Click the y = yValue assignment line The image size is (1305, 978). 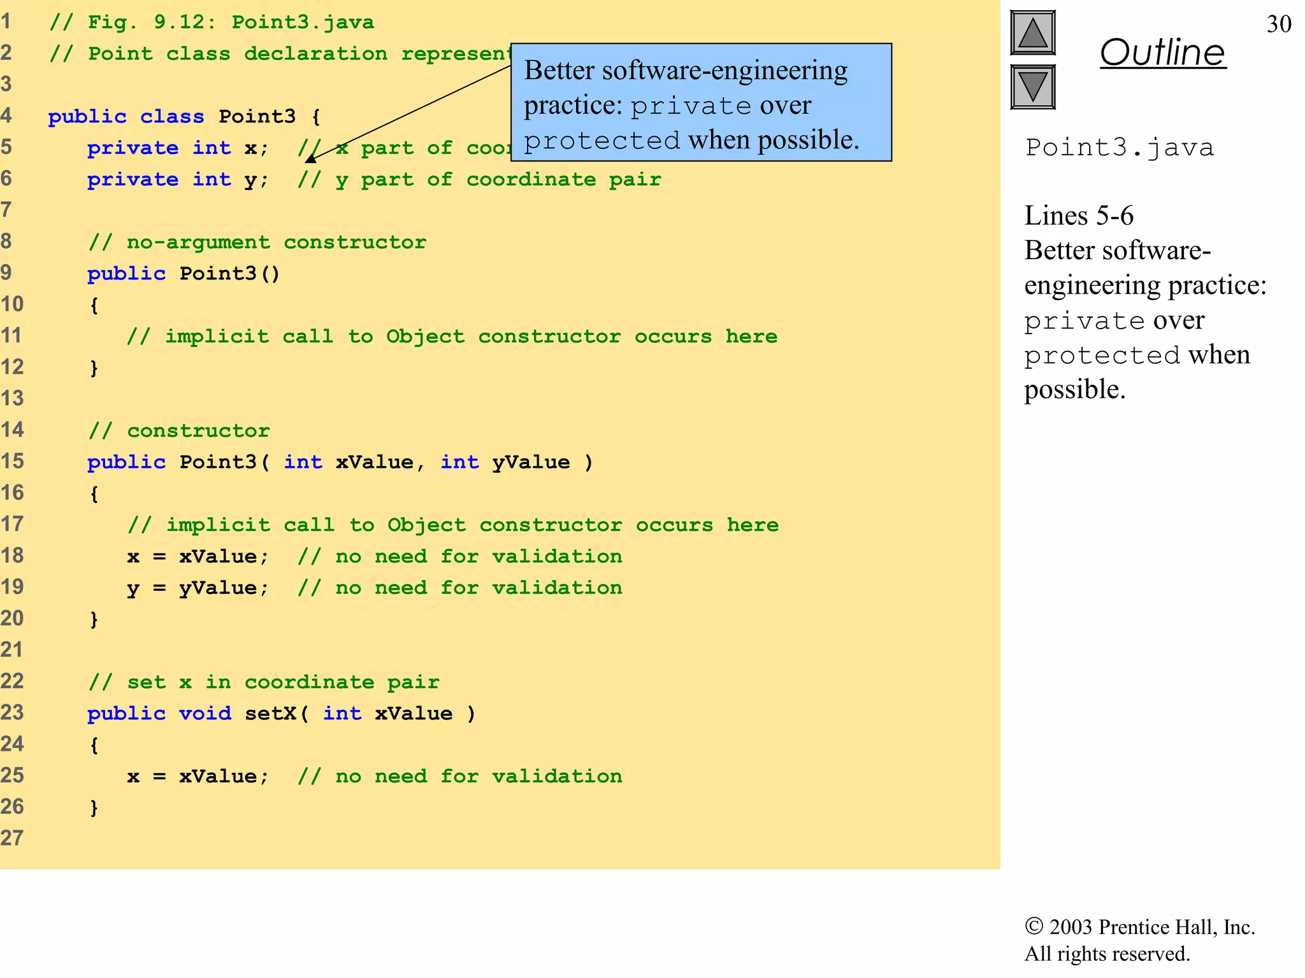(198, 588)
